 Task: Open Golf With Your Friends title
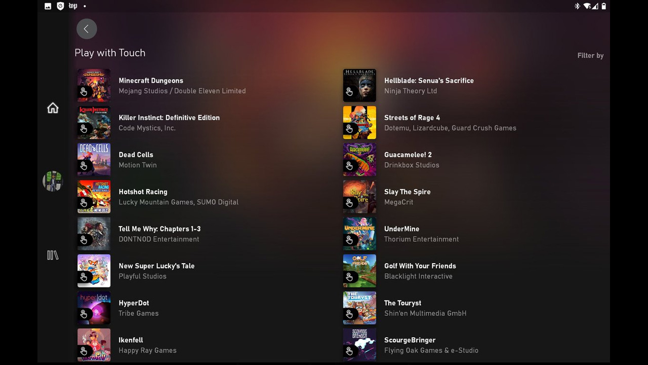pos(420,266)
